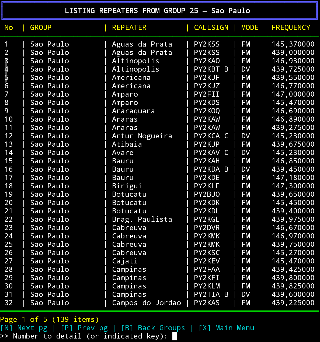Select [B] Back Groups option
The width and height of the screenshot is (320, 342).
point(153,328)
